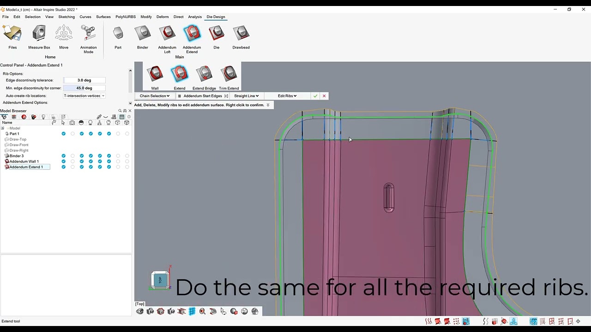Open the Sketching tab
The width and height of the screenshot is (591, 332).
pos(66,17)
